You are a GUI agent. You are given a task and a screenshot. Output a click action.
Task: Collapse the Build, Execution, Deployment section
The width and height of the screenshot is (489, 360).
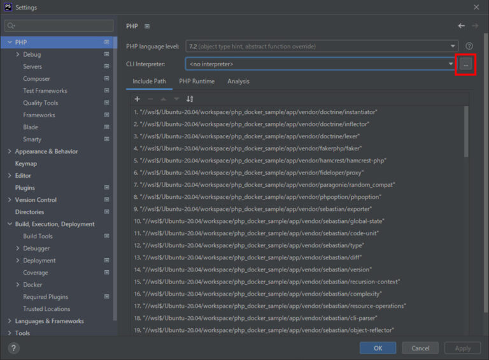point(10,224)
